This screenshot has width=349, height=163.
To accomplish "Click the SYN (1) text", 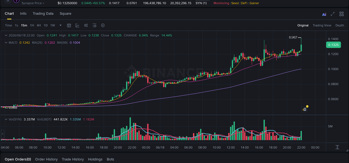I will (201, 3).
